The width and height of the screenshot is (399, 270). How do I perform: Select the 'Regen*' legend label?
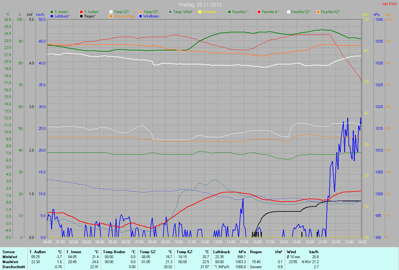90,16
